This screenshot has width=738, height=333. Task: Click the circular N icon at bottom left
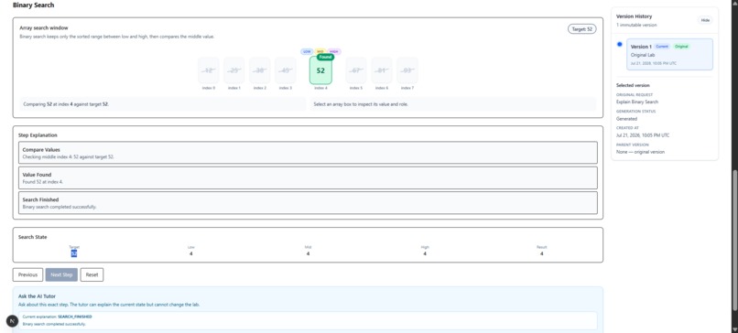coord(12,321)
